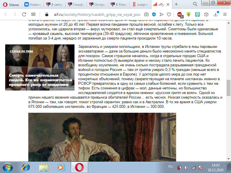Switch to the VK Новости tab
The width and height of the screenshot is (231, 173).
pos(33,5)
